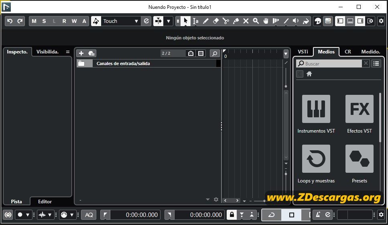Toggle the left zone visibility
This screenshot has width=388, height=225.
[340, 21]
